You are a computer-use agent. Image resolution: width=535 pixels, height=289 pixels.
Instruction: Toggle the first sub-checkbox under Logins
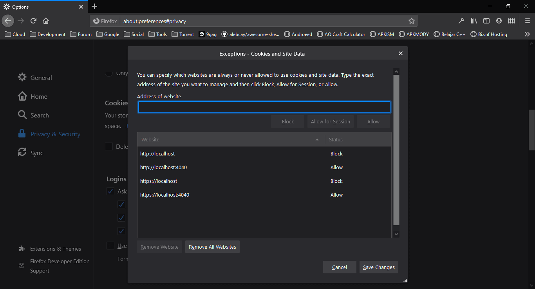[x=121, y=204]
